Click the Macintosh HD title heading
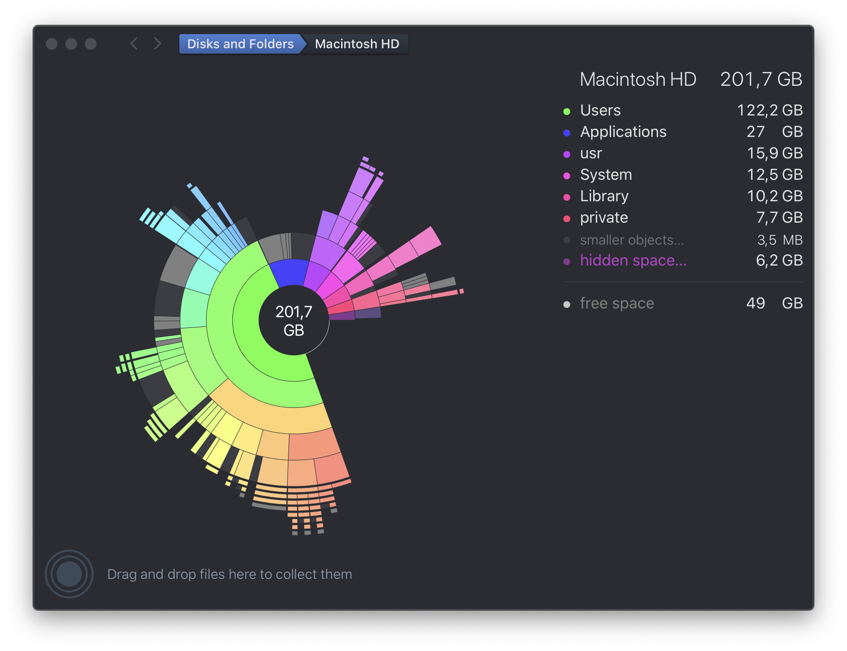Image resolution: width=847 pixels, height=651 pixels. (x=638, y=79)
